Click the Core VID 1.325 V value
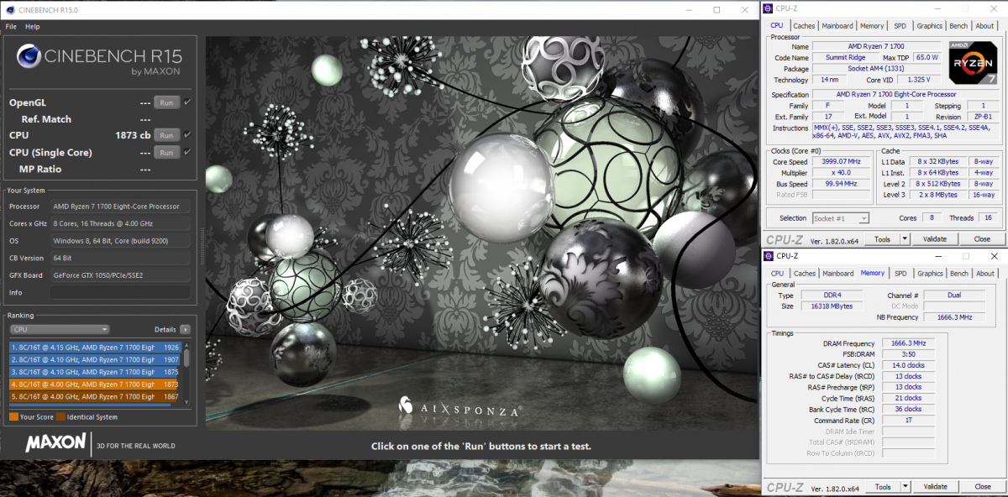1008x497 pixels. coord(918,80)
